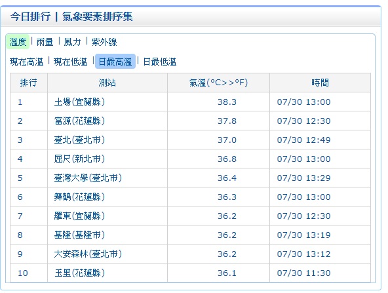Click the 36.2 value in 基隆 row
Screen dimensions: 388x293
227,235
